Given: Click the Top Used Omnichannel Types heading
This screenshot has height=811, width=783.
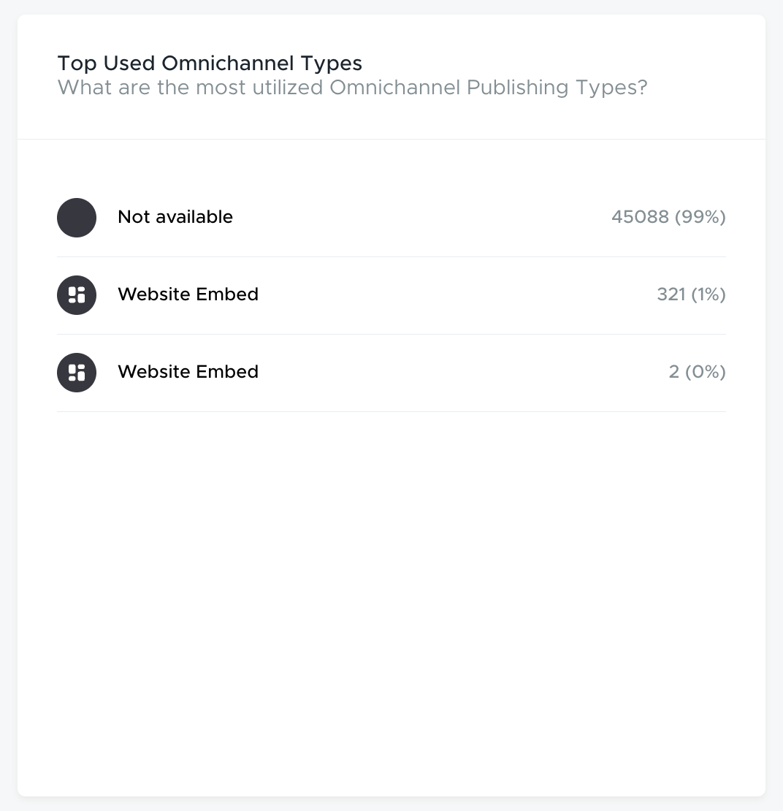Looking at the screenshot, I should pos(210,64).
